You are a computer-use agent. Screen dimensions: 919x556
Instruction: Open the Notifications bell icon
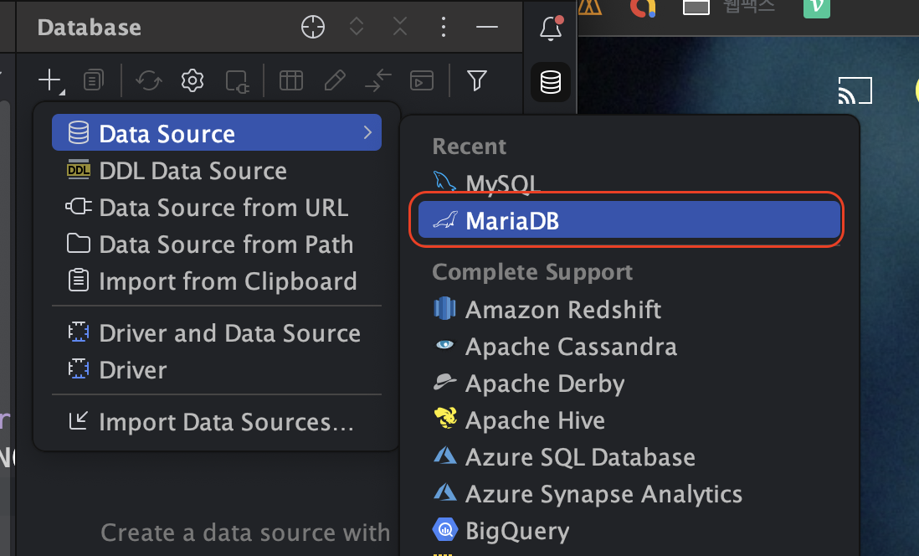(x=551, y=28)
